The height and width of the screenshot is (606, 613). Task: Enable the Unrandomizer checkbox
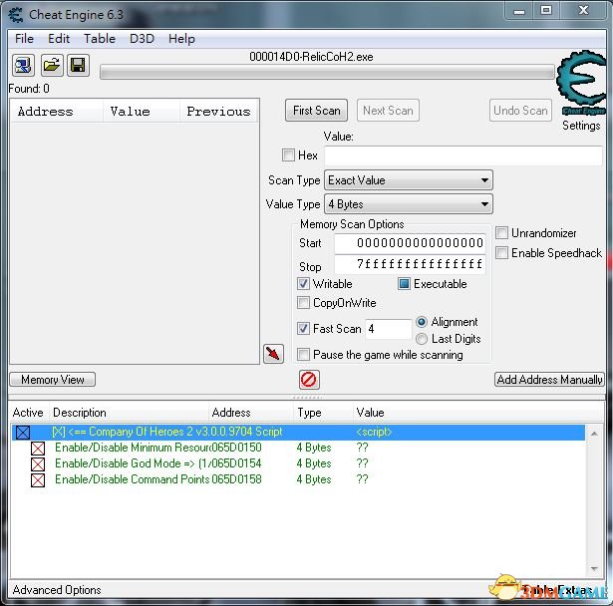point(501,232)
